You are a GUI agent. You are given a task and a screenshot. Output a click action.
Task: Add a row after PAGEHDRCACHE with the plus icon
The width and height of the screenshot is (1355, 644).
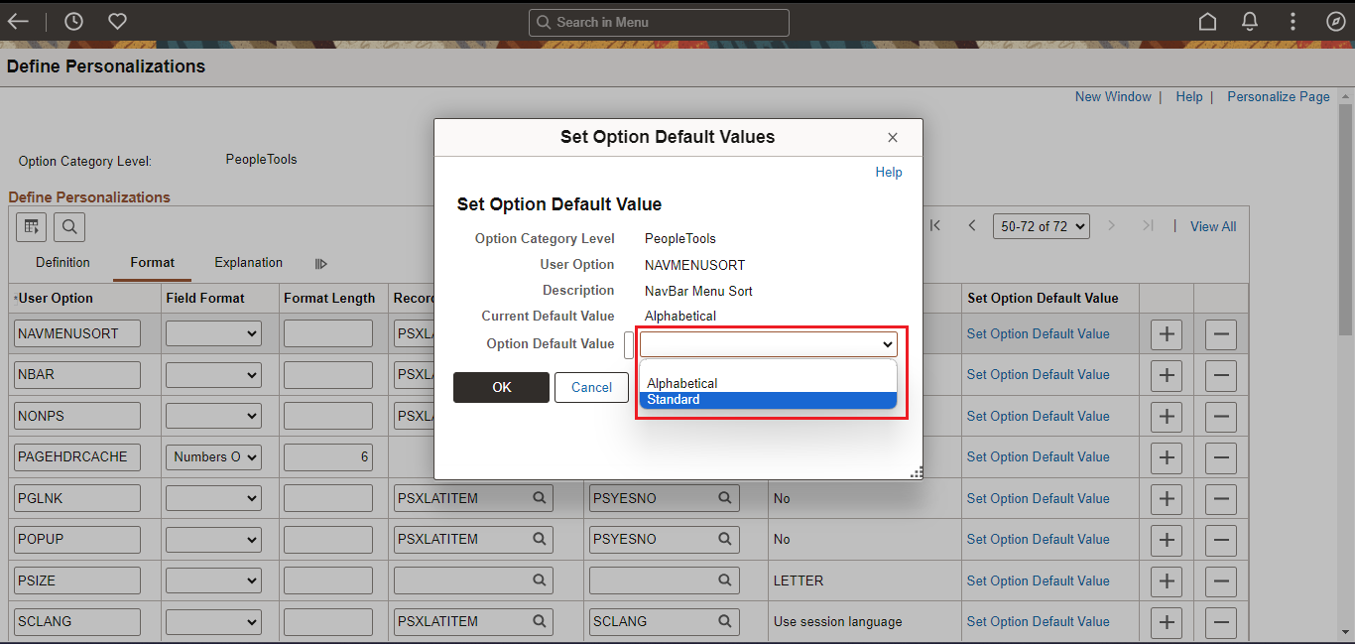(x=1166, y=457)
